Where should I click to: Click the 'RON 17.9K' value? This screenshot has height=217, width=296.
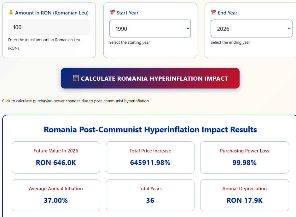point(245,200)
